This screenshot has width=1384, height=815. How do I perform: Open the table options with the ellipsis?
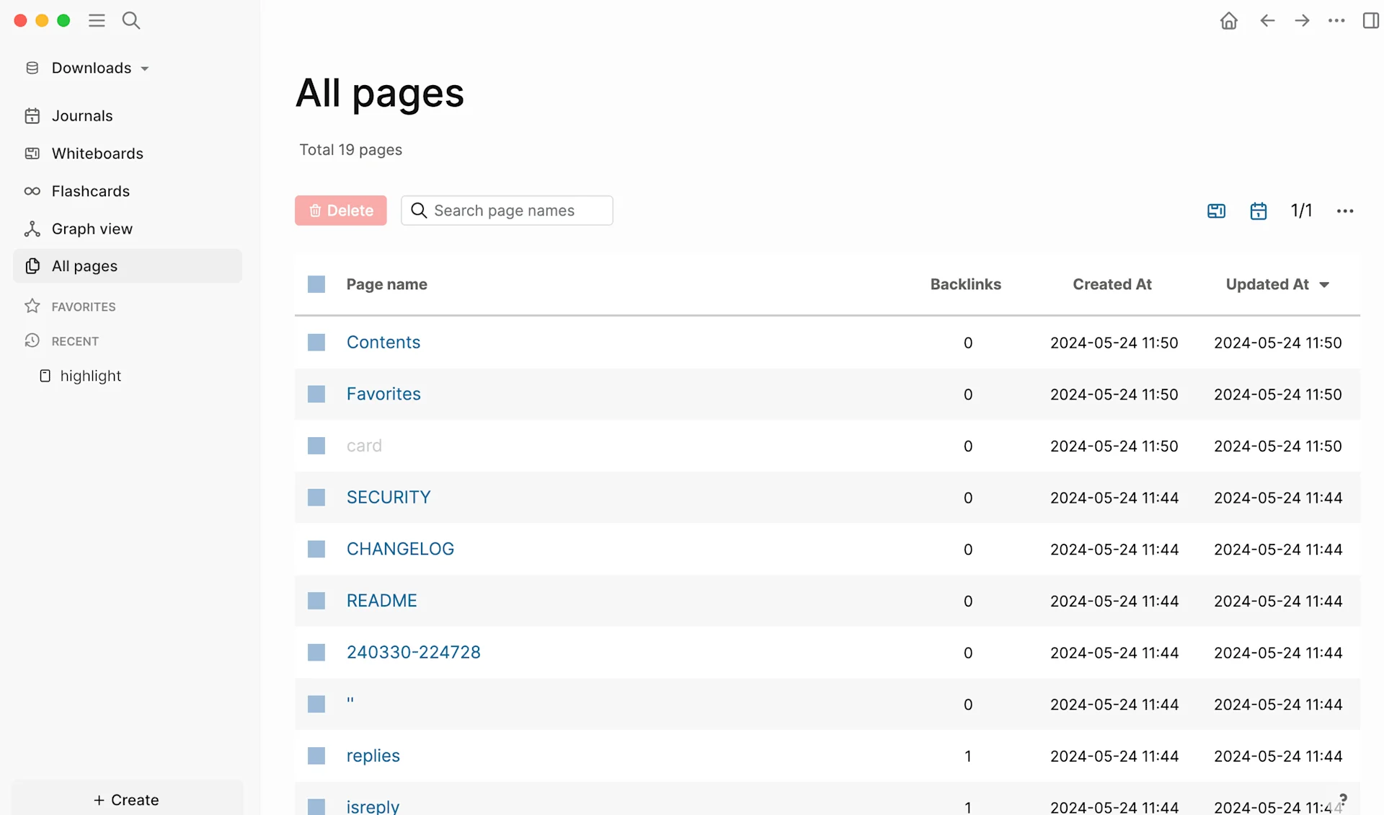coord(1345,210)
